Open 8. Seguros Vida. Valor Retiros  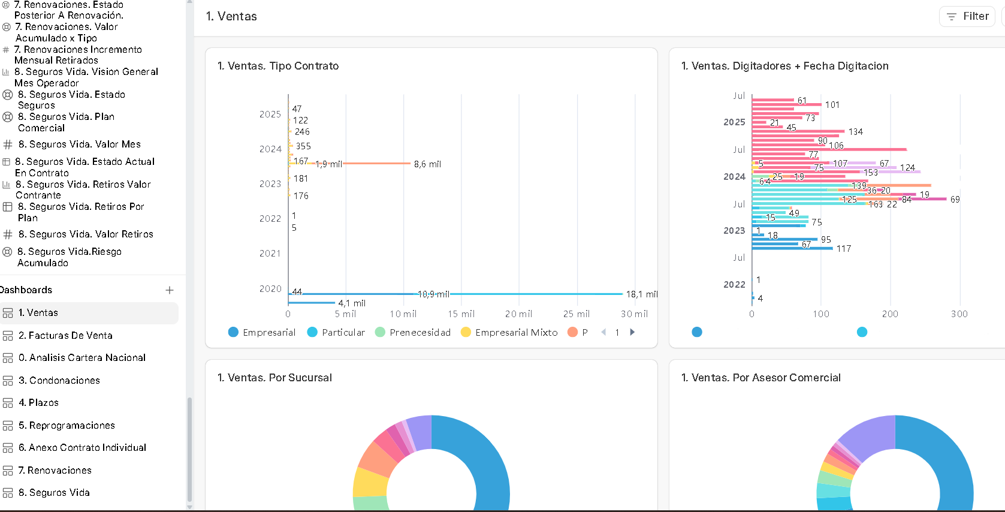point(86,234)
